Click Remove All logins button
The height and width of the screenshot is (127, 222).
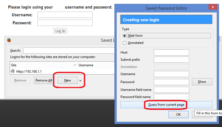[x=44, y=80]
